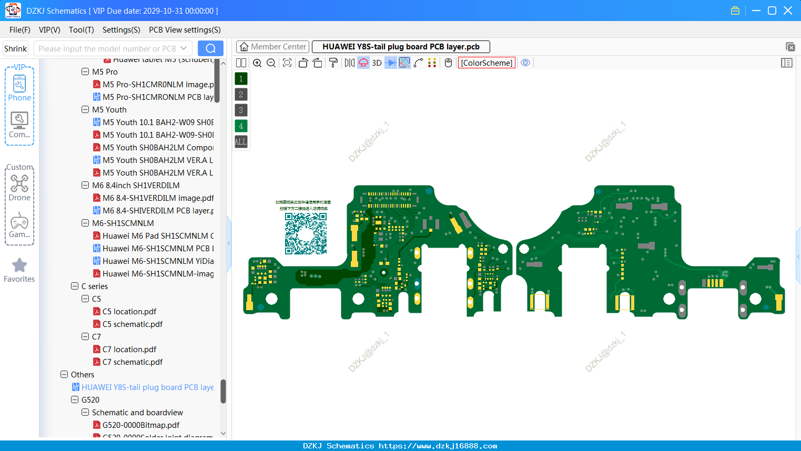Image resolution: width=801 pixels, height=451 pixels.
Task: Show PCB layer 4
Action: [241, 126]
